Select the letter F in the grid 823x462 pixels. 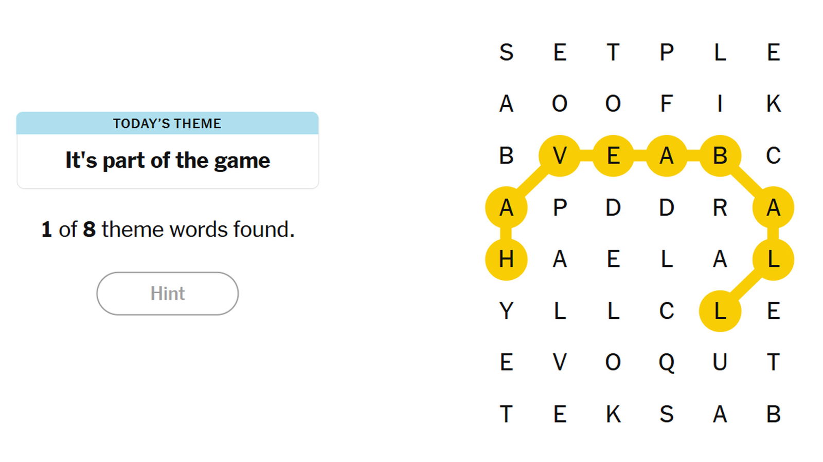click(x=667, y=104)
